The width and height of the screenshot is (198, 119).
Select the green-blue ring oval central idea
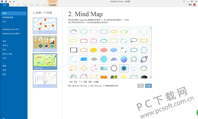tap(144, 68)
